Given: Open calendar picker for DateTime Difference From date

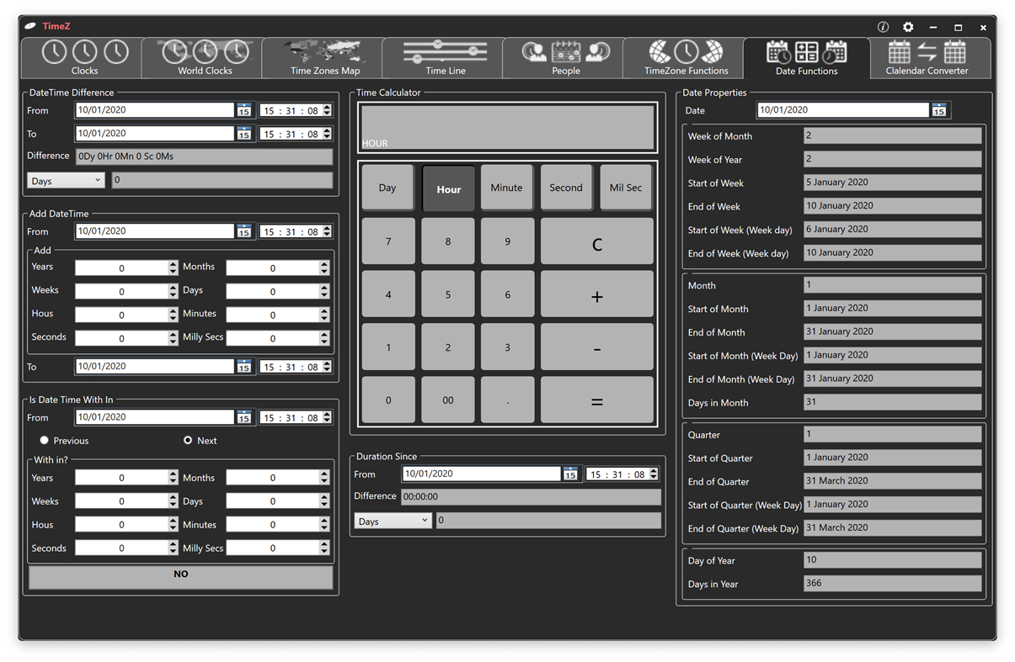Looking at the screenshot, I should (x=243, y=110).
